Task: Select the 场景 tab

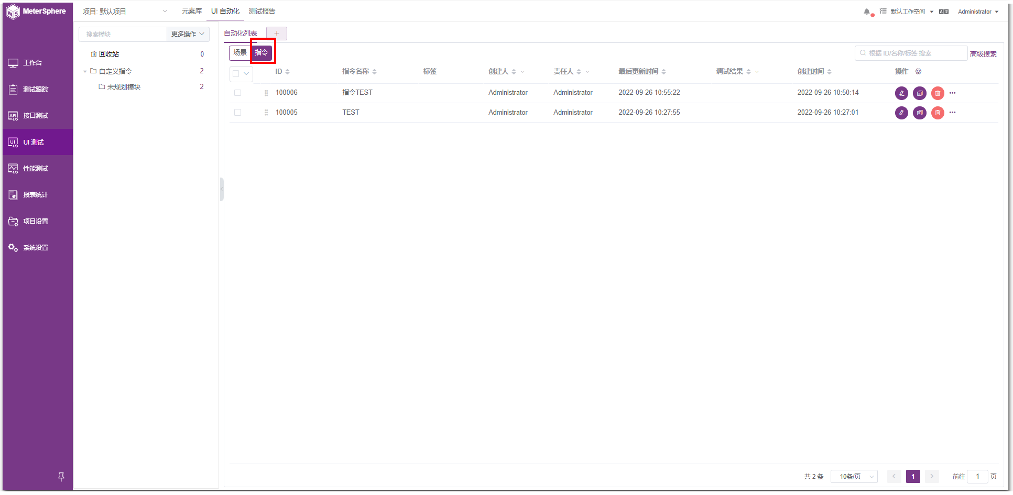Action: 240,52
